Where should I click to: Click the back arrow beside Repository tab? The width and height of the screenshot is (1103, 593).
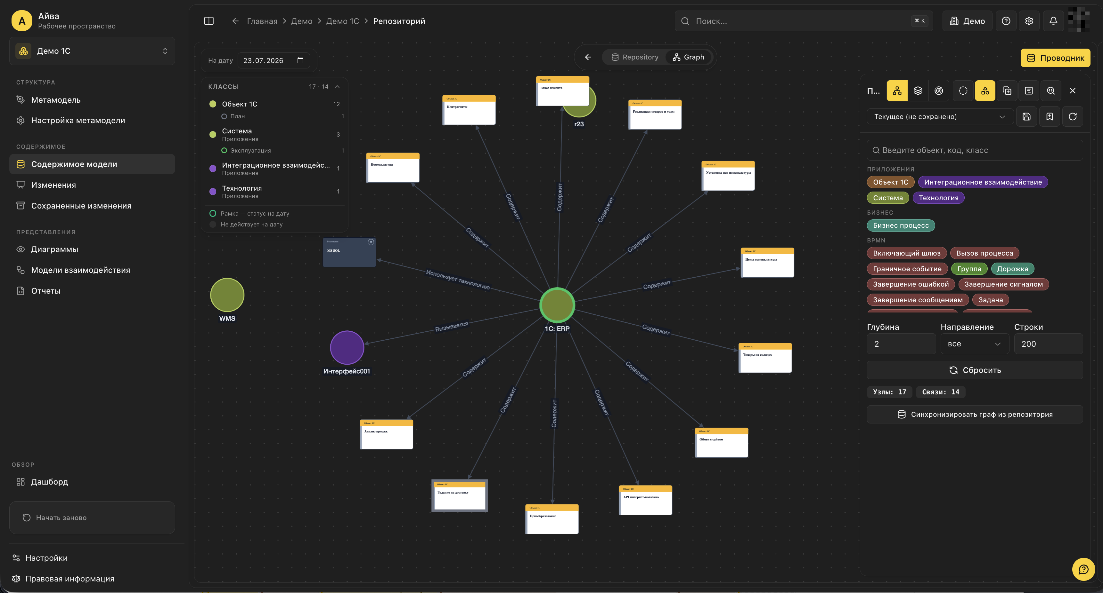tap(588, 57)
